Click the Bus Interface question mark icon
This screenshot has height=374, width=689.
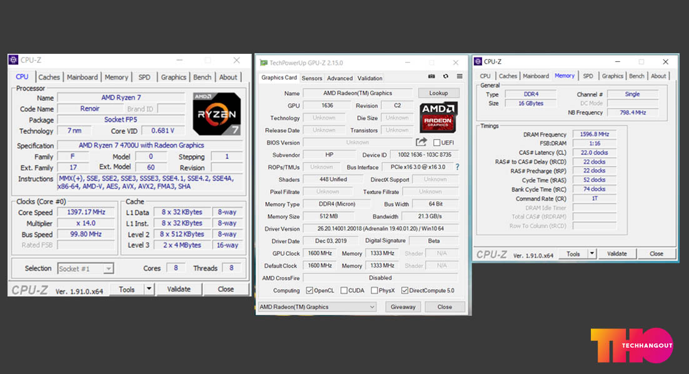point(458,167)
